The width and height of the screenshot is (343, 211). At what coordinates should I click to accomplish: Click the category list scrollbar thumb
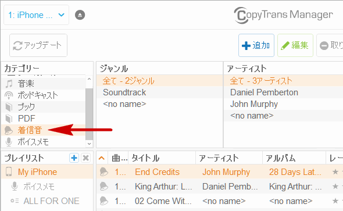[89, 114]
